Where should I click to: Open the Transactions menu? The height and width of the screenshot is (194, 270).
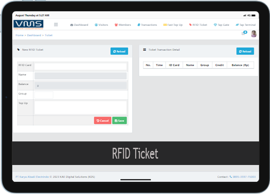[x=147, y=25]
